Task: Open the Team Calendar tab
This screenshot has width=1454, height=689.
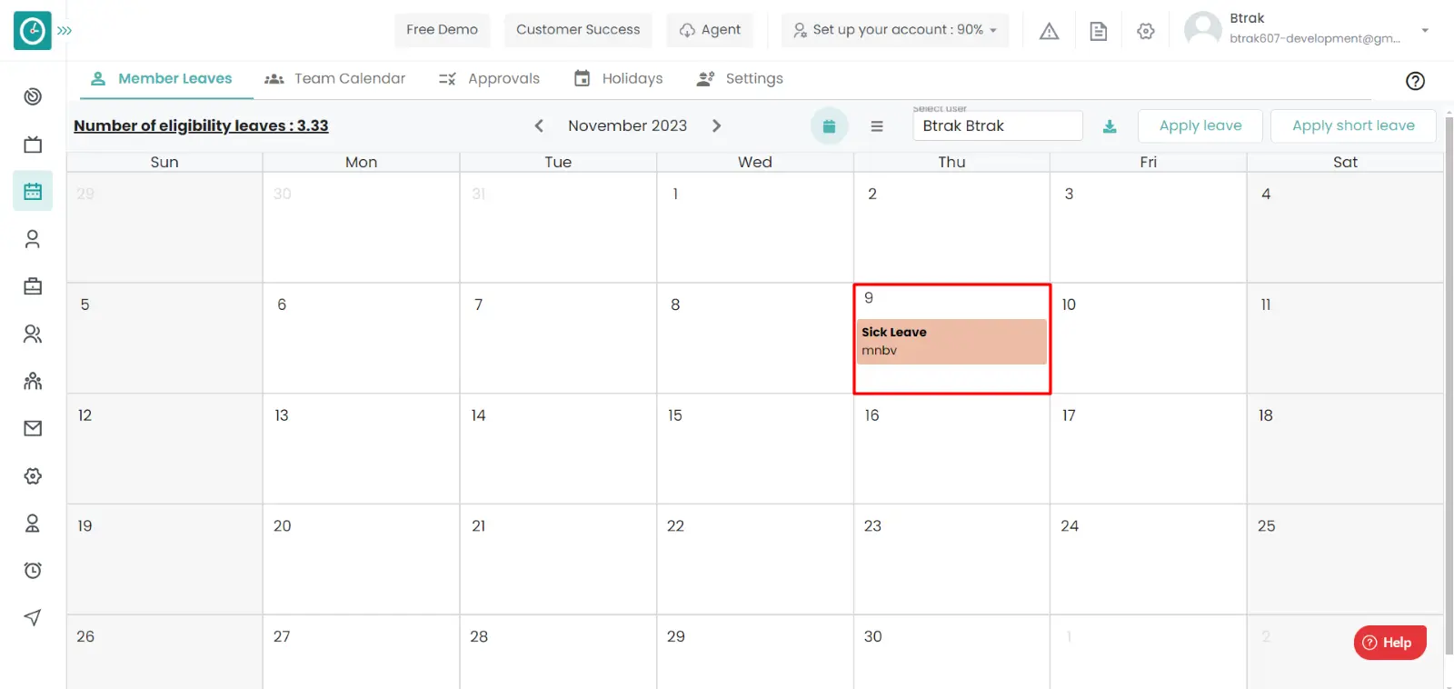Action: (335, 79)
